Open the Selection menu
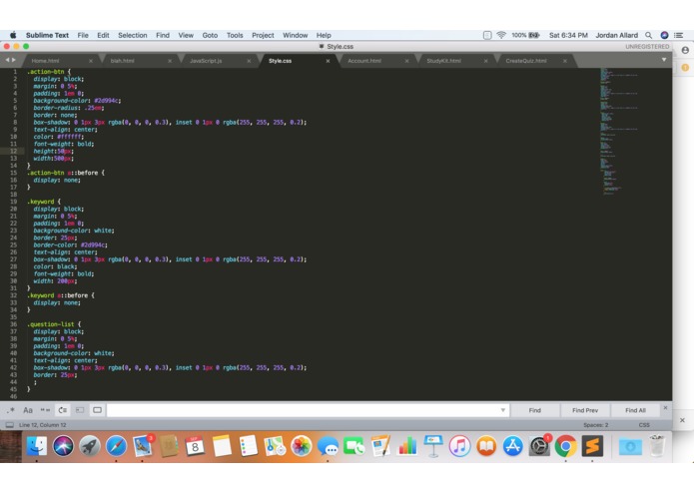This screenshot has height=493, width=694. tap(133, 35)
